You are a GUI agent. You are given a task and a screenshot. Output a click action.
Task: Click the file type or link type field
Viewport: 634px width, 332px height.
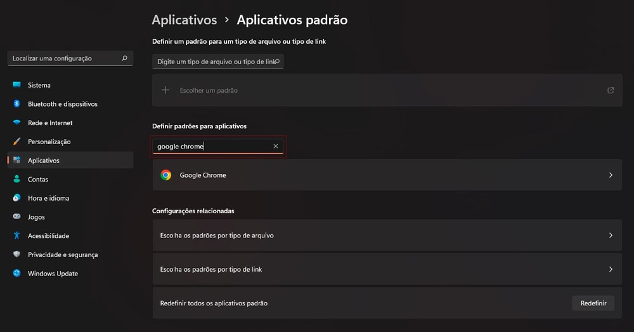[214, 62]
